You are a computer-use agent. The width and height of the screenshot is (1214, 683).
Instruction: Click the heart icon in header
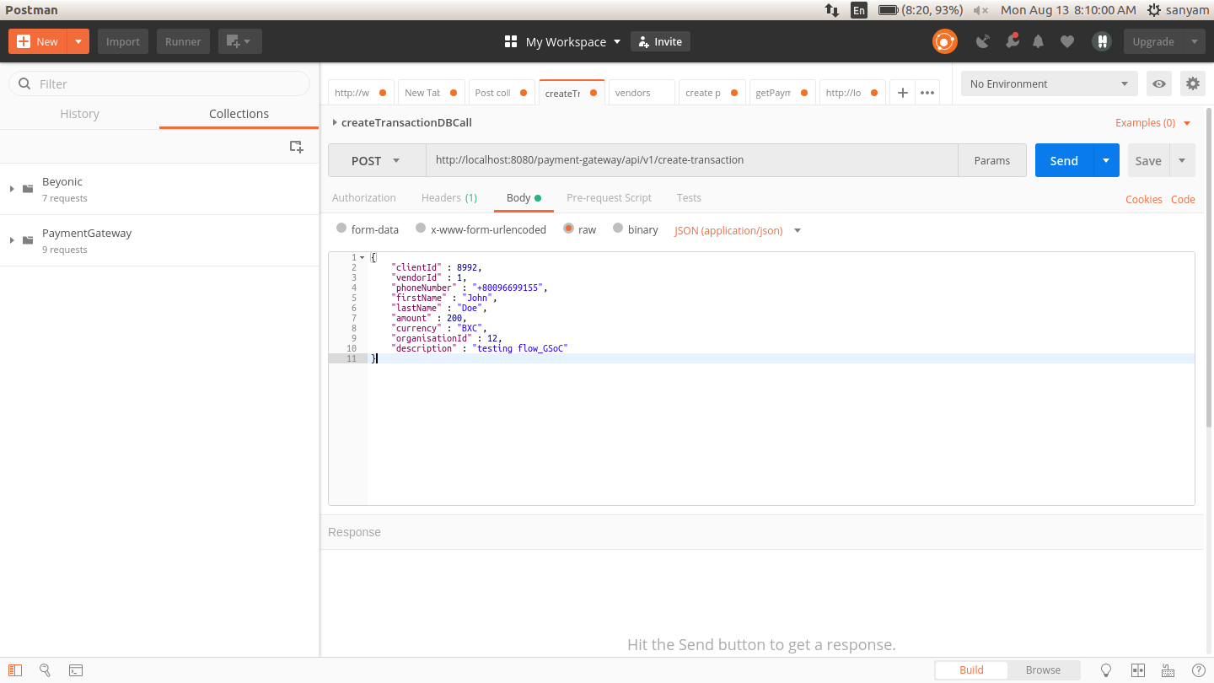coord(1067,41)
